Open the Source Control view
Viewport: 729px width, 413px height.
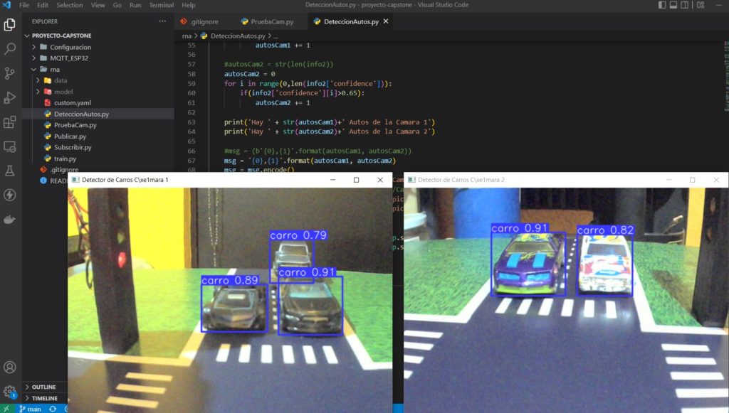(10, 73)
